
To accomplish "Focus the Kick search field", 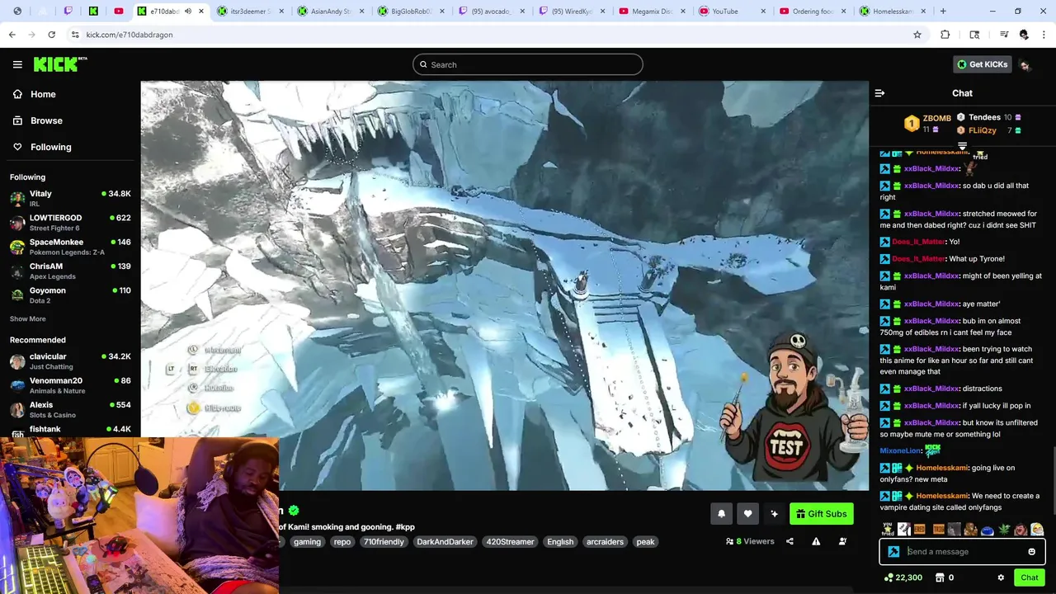I will [x=528, y=64].
